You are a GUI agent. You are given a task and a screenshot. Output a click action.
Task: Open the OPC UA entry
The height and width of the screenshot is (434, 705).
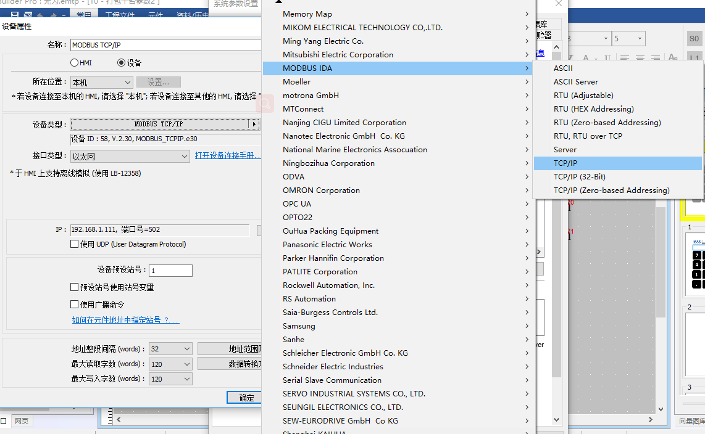(398, 204)
